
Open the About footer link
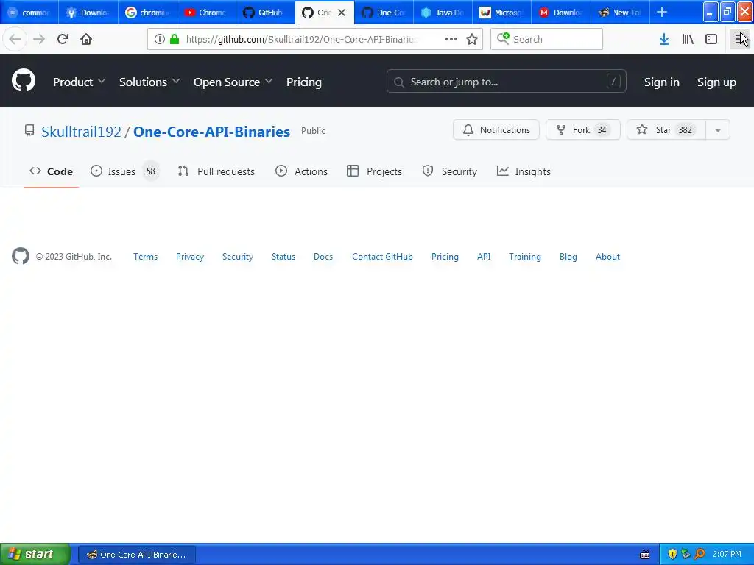(x=607, y=257)
